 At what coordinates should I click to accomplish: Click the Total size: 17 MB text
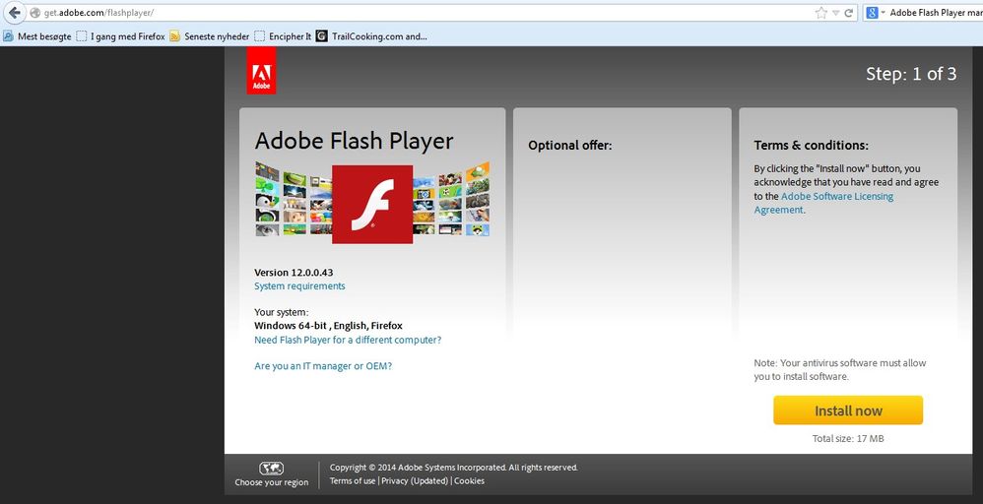pos(848,438)
